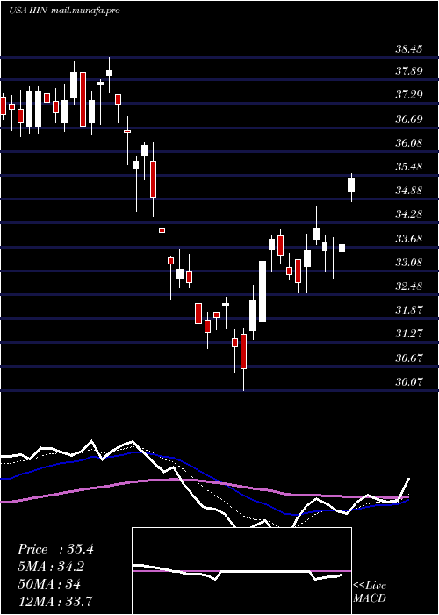Click the Price : 35.4 readout

pos(55,549)
